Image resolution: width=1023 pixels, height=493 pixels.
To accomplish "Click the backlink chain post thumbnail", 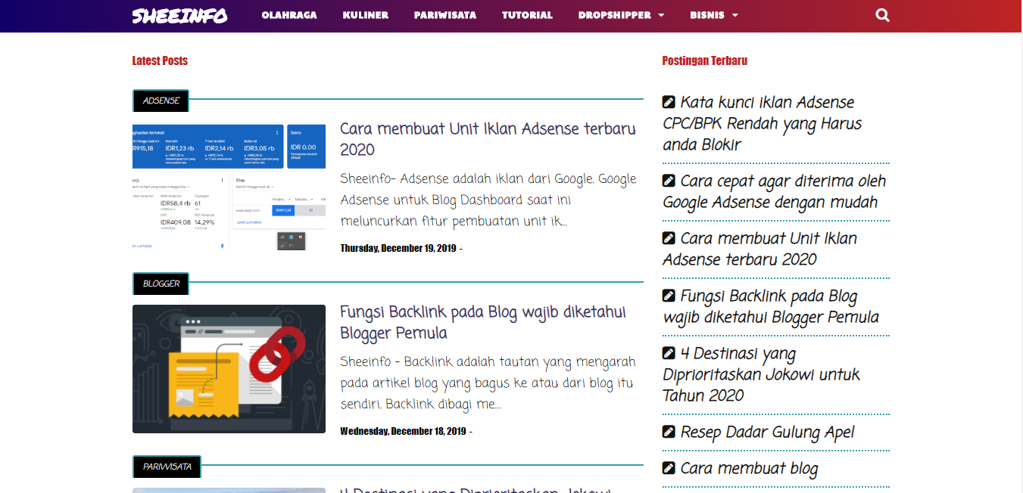I will (x=229, y=369).
